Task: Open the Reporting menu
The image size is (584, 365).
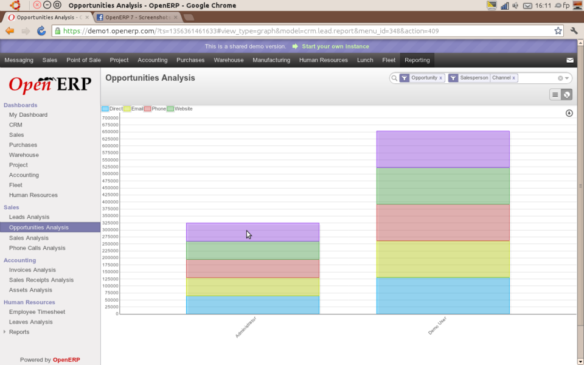Action: 417,60
